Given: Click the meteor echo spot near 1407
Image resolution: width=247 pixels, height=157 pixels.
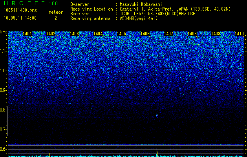Looking at the screenshot, I should tap(157, 115).
